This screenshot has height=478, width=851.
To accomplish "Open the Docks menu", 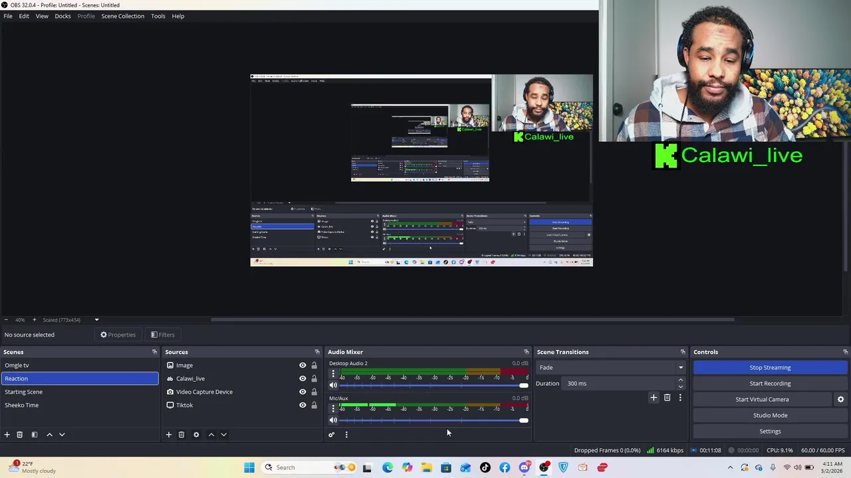I will click(x=62, y=16).
